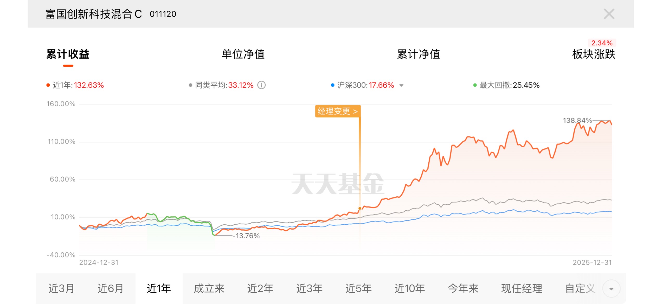Expand the 沪深300 benchmark dropdown arrow
The image size is (662, 304).
coord(401,85)
